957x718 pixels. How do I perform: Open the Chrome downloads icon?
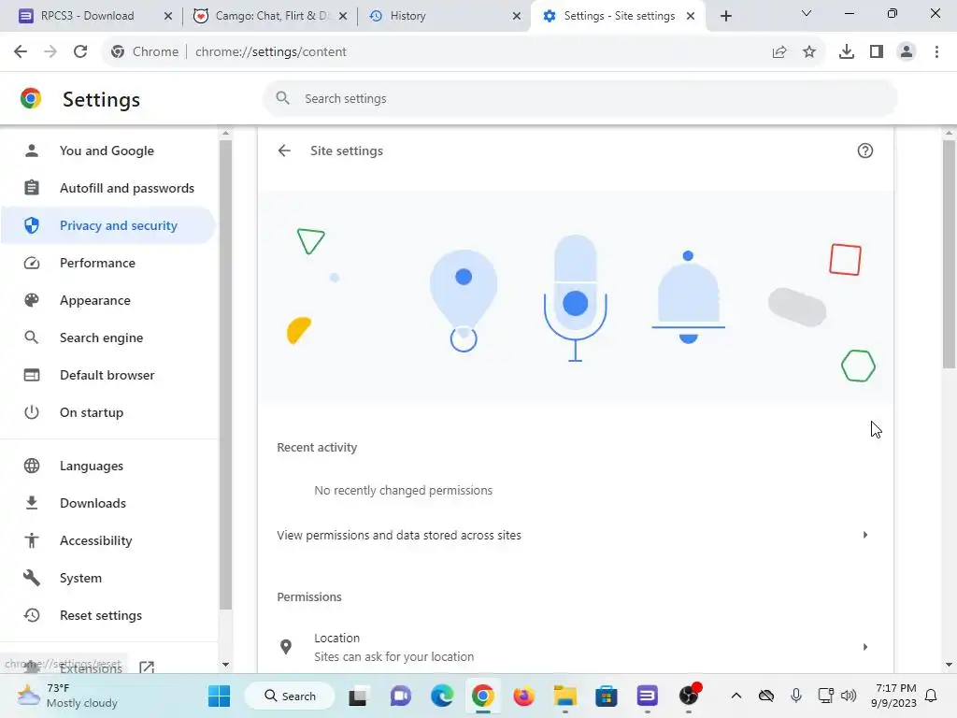pyautogui.click(x=846, y=52)
